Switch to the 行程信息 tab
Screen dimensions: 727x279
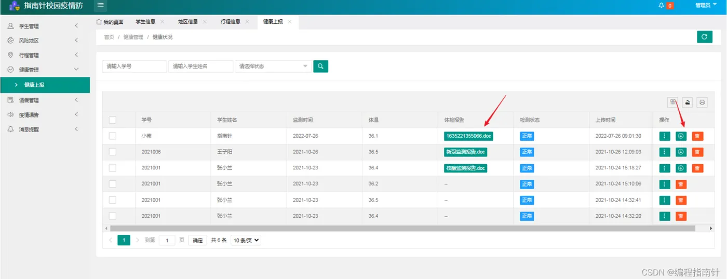(x=231, y=22)
